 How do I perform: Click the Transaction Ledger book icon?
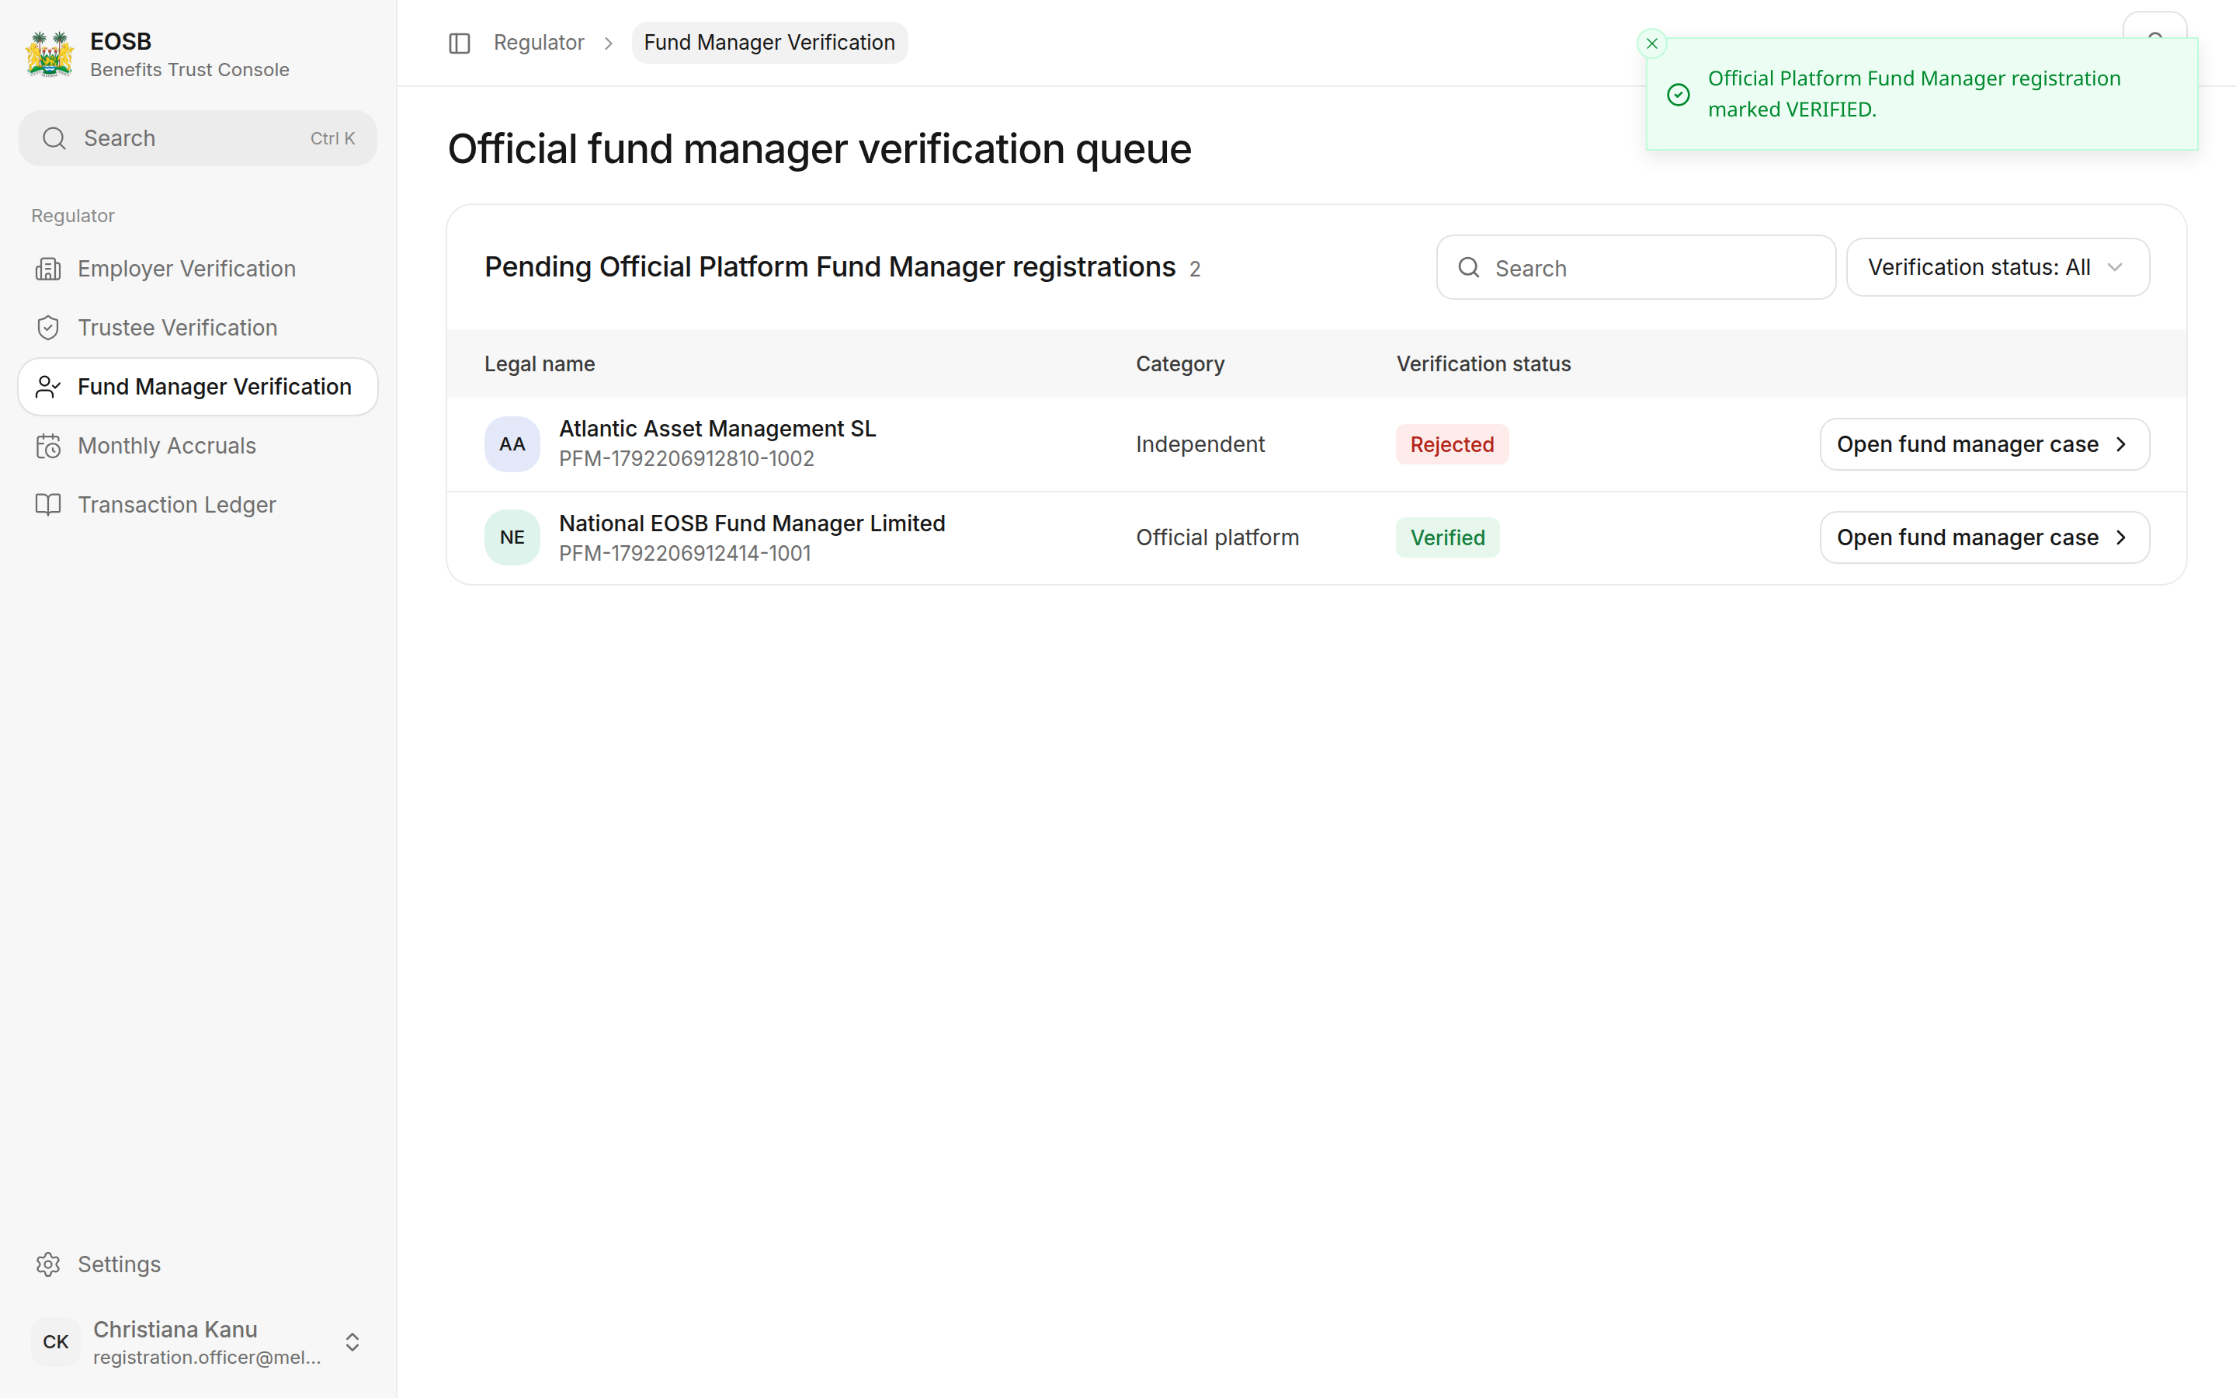(x=48, y=505)
